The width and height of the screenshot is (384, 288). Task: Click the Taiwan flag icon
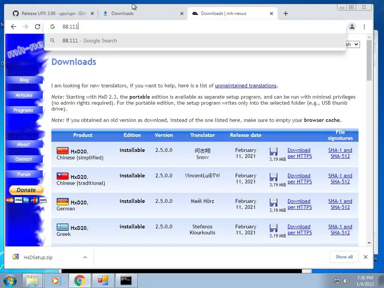[63, 176]
